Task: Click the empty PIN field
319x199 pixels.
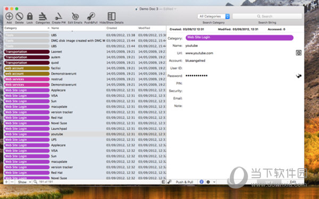Action: [239, 84]
